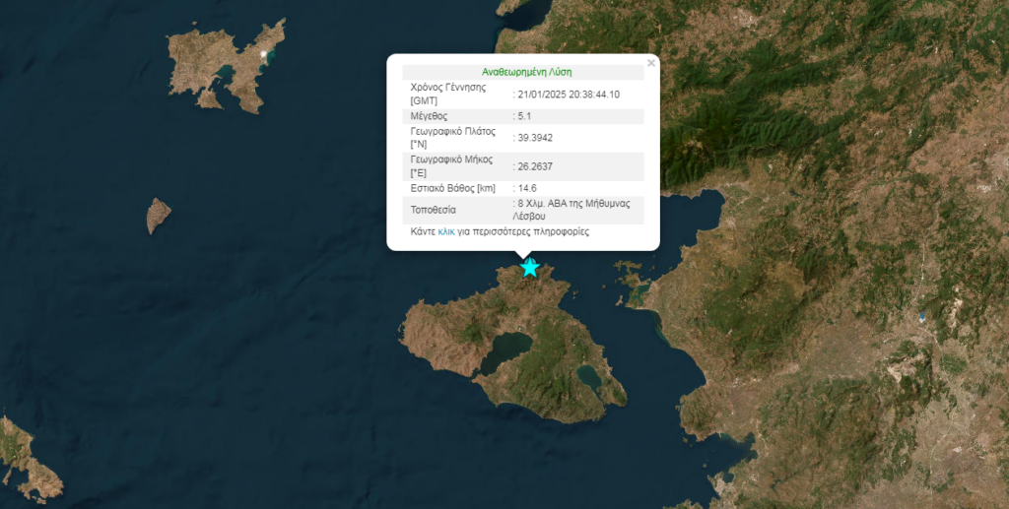The width and height of the screenshot is (1009, 509).
Task: Select origin time value '21/01/2025 20:38:44.10'
Action: [x=569, y=94]
